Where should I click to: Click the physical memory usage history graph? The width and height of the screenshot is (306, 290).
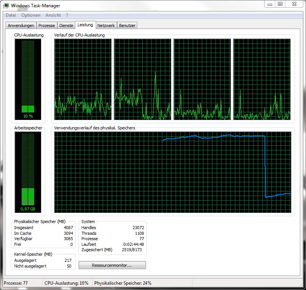tap(173, 172)
